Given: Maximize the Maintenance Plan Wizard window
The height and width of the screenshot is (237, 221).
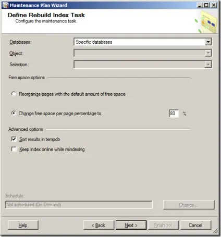Looking at the screenshot, I should point(206,5).
